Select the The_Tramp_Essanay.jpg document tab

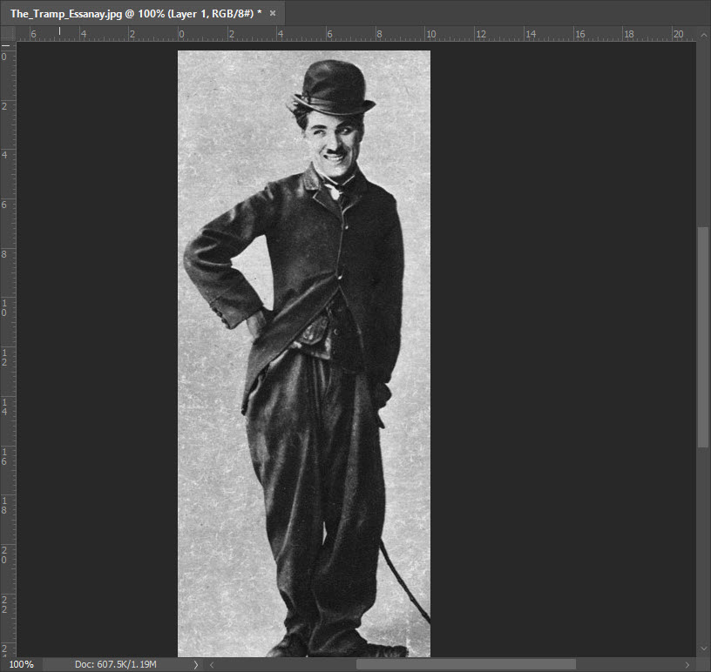(x=142, y=13)
